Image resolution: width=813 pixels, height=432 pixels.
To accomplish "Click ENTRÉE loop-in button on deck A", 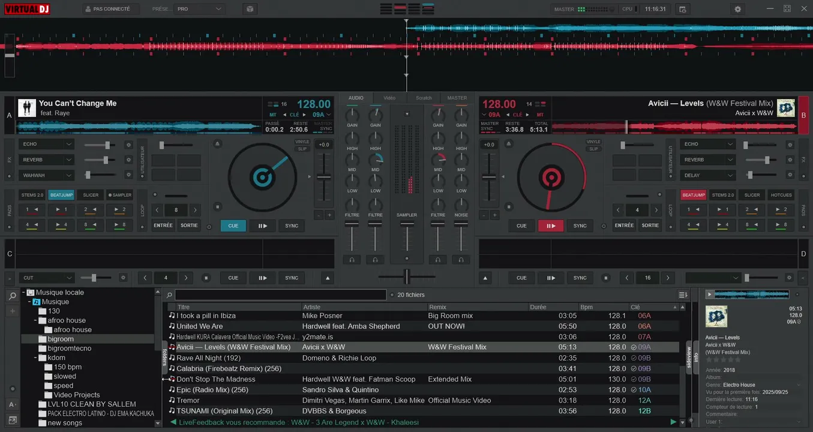I will coord(163,226).
